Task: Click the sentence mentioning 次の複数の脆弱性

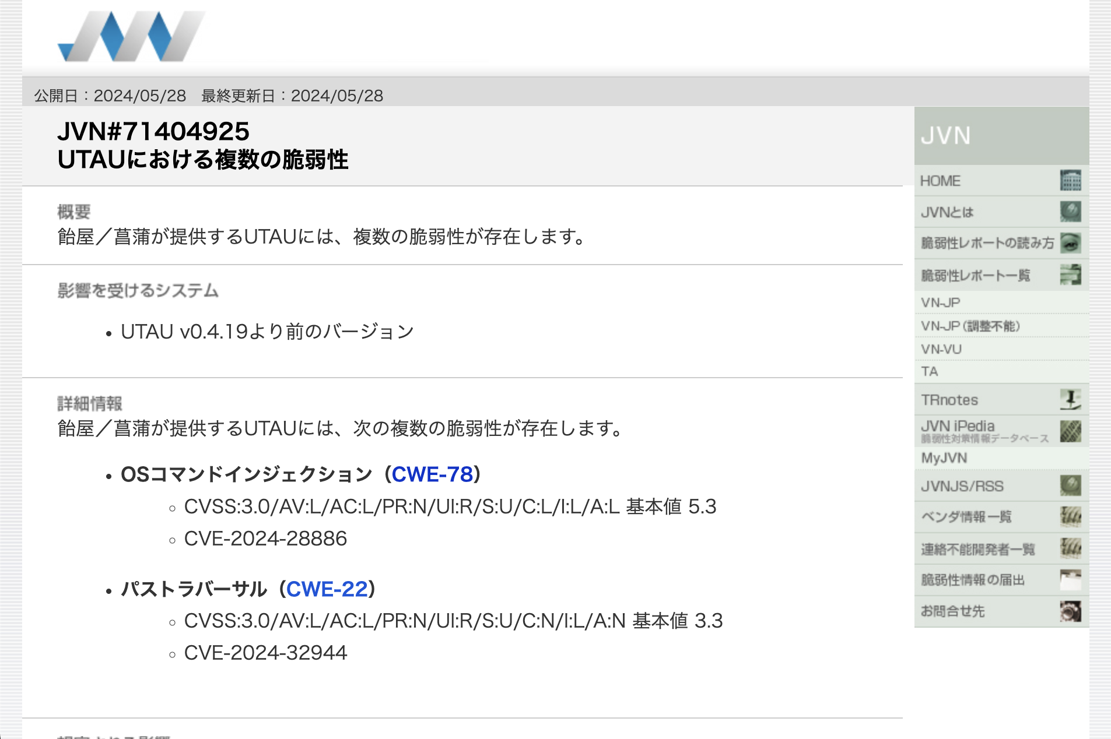Action: tap(341, 428)
